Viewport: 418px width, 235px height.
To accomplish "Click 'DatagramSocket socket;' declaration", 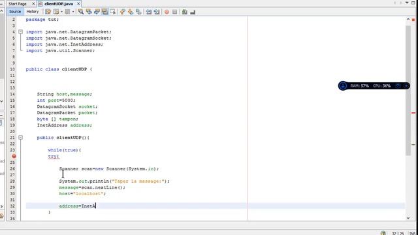I will point(67,106).
